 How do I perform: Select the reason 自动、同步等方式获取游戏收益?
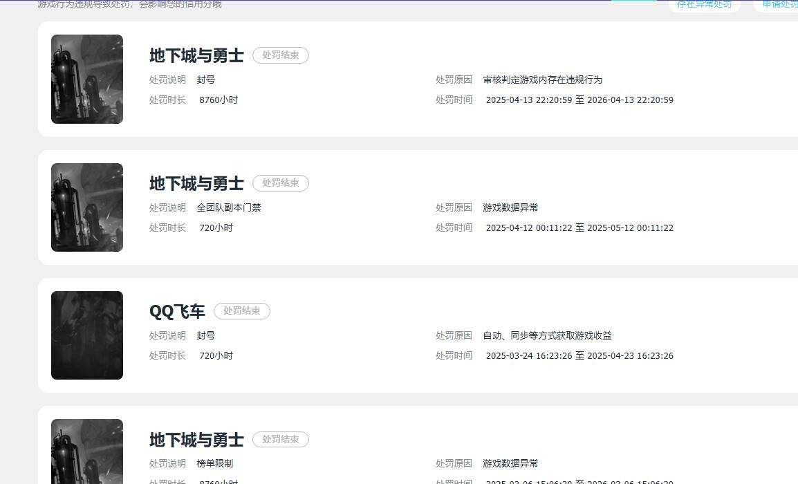click(547, 335)
